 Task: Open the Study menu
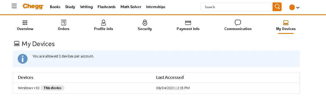pyautogui.click(x=70, y=7)
